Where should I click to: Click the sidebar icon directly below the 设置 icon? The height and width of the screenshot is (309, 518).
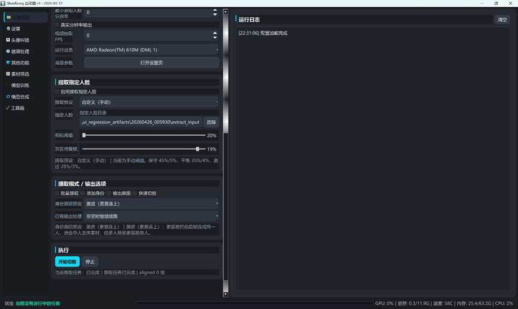tap(8, 40)
